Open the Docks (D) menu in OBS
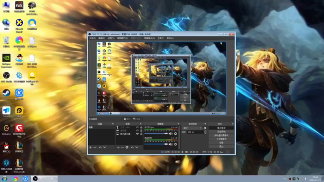Screen dimensions: 324x182 (123, 38)
